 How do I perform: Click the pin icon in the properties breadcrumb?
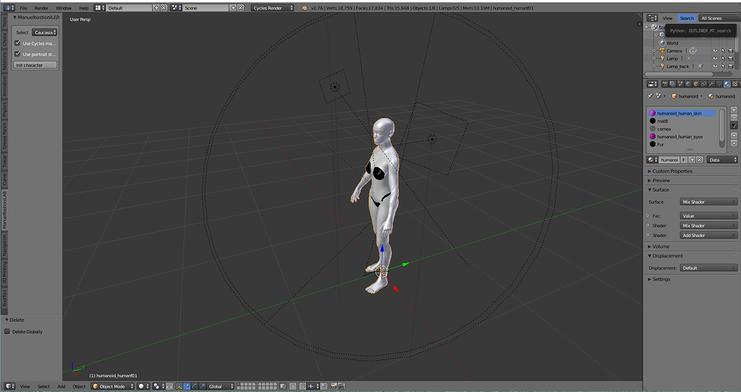pos(651,96)
